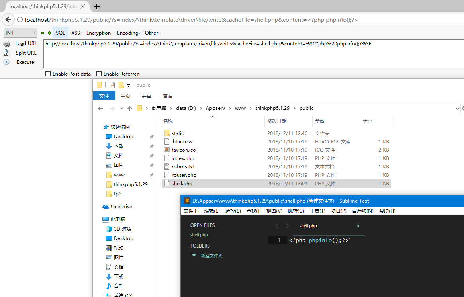Click the Load URL icon
Image resolution: width=464 pixels, height=297 pixels.
6,44
